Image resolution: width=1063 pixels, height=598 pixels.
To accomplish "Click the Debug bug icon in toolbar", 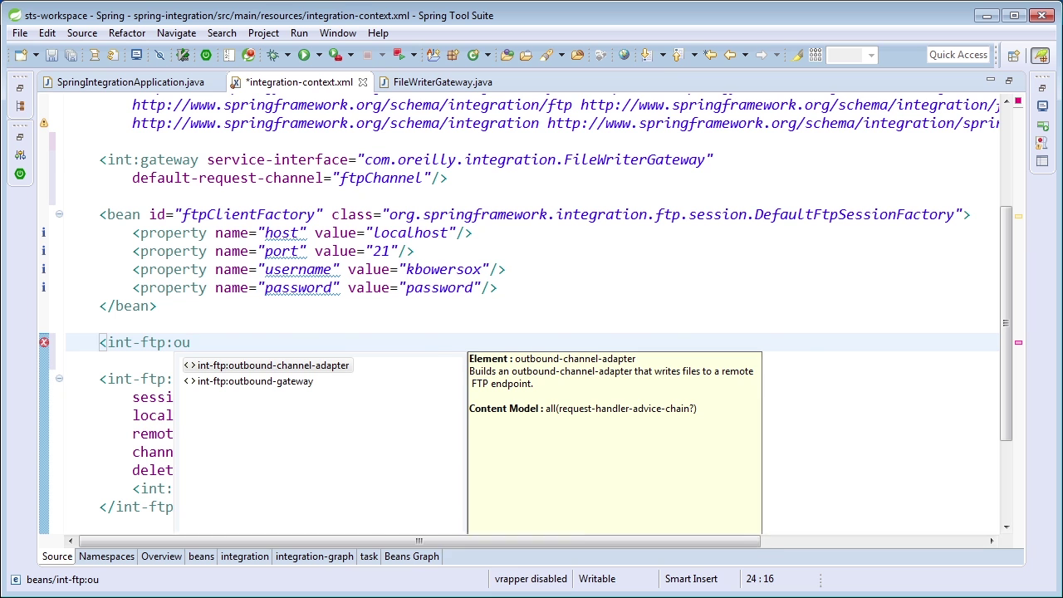I will [x=272, y=55].
